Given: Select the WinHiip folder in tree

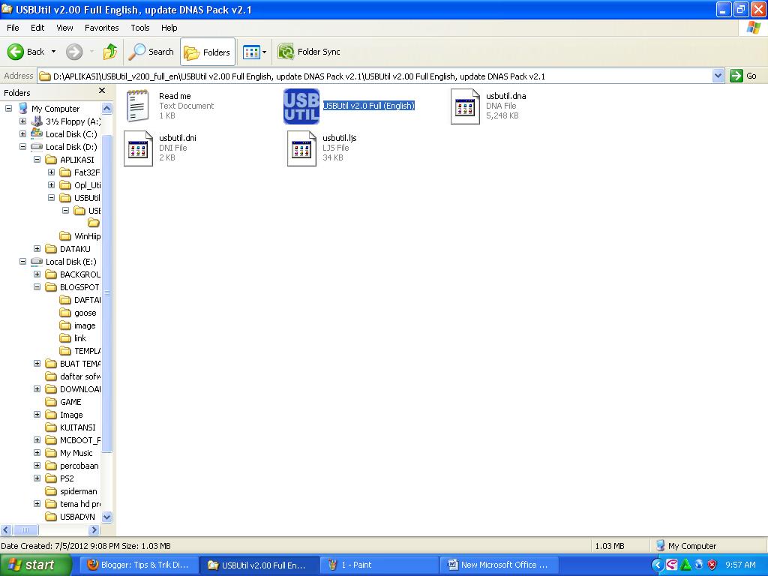Looking at the screenshot, I should (x=79, y=236).
